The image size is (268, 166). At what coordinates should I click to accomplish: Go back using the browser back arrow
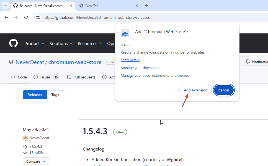pos(6,17)
